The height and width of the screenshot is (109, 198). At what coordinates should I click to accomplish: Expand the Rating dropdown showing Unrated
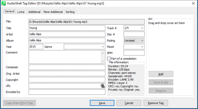click(x=142, y=41)
